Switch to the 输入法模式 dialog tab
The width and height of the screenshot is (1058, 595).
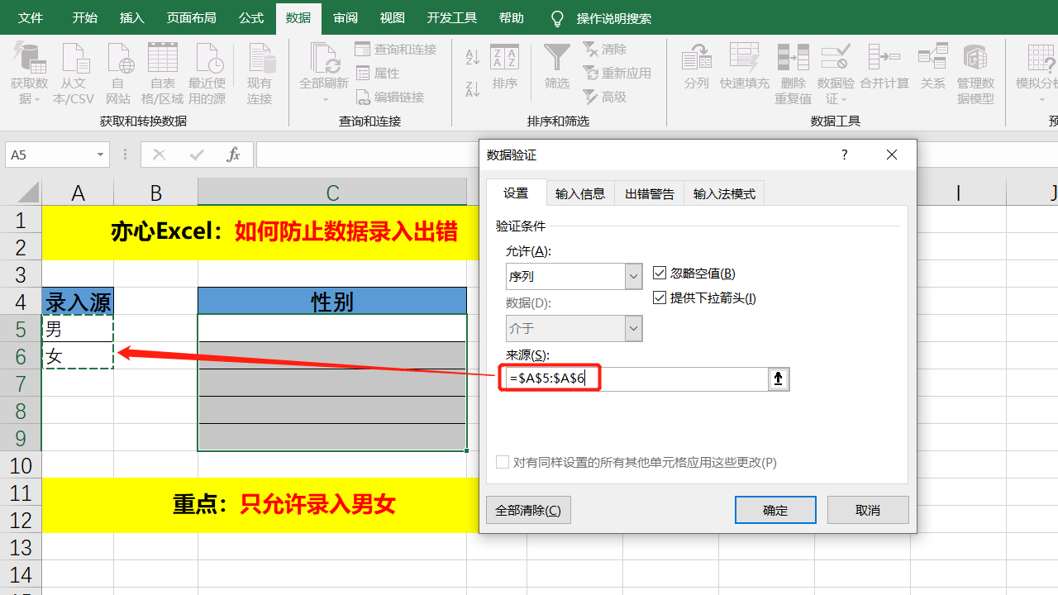(724, 193)
